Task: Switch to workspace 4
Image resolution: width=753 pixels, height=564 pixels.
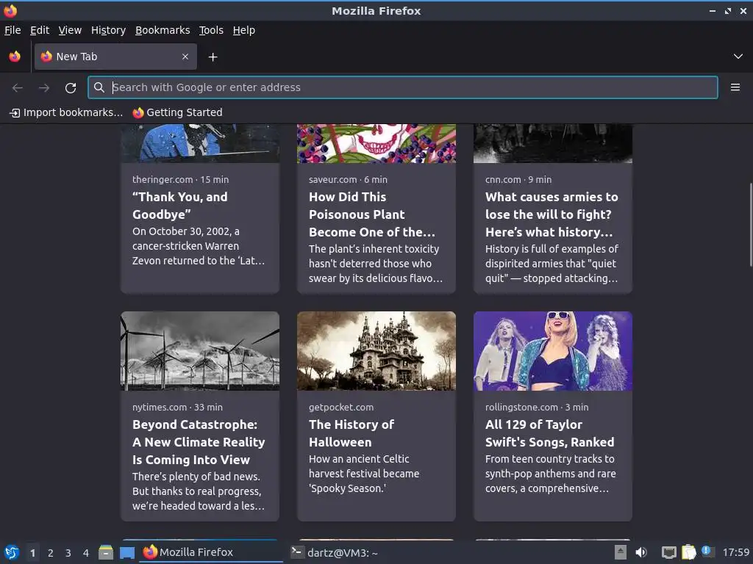Action: [86, 553]
